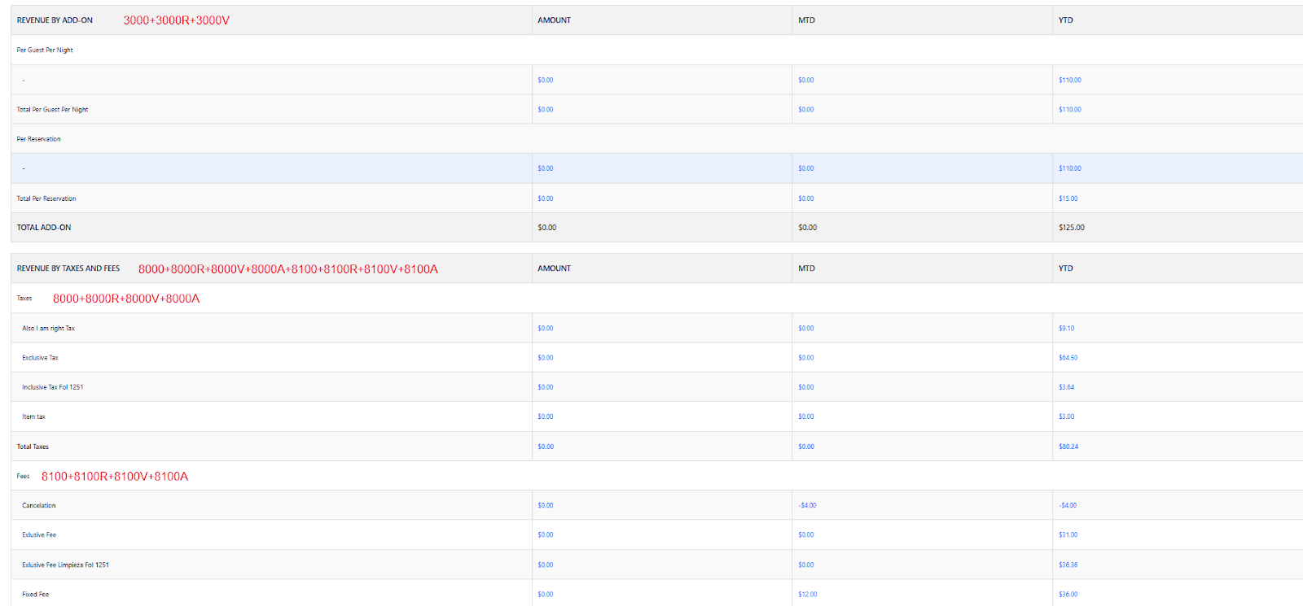This screenshot has height=606, width=1303.
Task: Select the Inclusive Tax Fol 1251 label
Action: click(x=52, y=387)
